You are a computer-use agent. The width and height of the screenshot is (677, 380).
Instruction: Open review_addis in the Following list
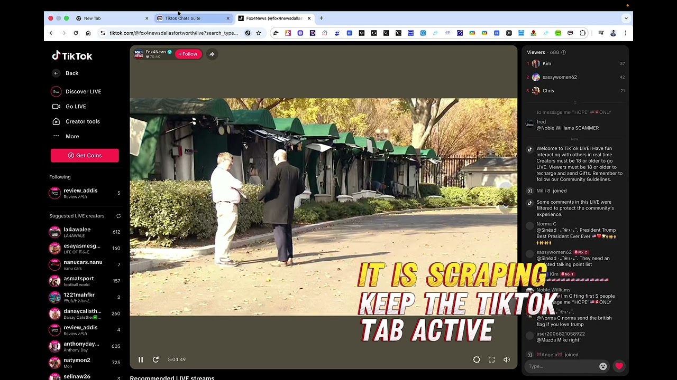pos(85,193)
